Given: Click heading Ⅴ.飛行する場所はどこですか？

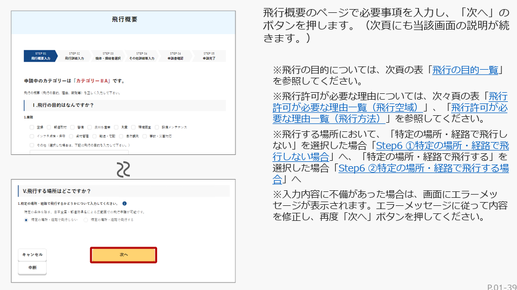Looking at the screenshot, I should [x=56, y=191].
